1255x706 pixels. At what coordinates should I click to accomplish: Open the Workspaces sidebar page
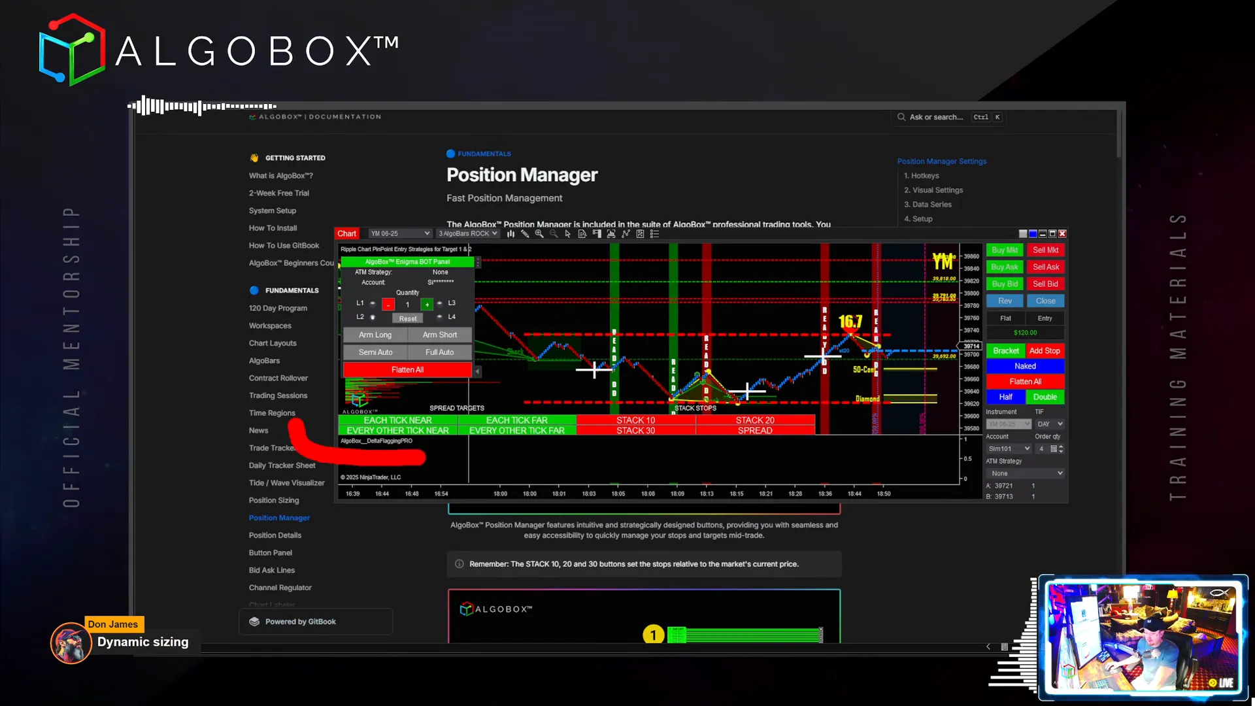[x=270, y=326]
